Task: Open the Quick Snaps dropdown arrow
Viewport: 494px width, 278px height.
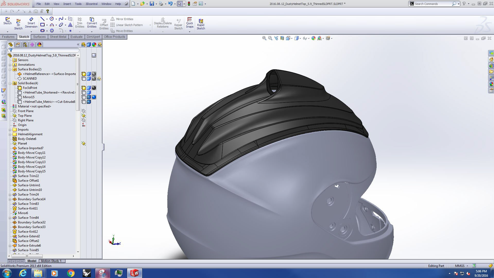Action: (x=190, y=32)
